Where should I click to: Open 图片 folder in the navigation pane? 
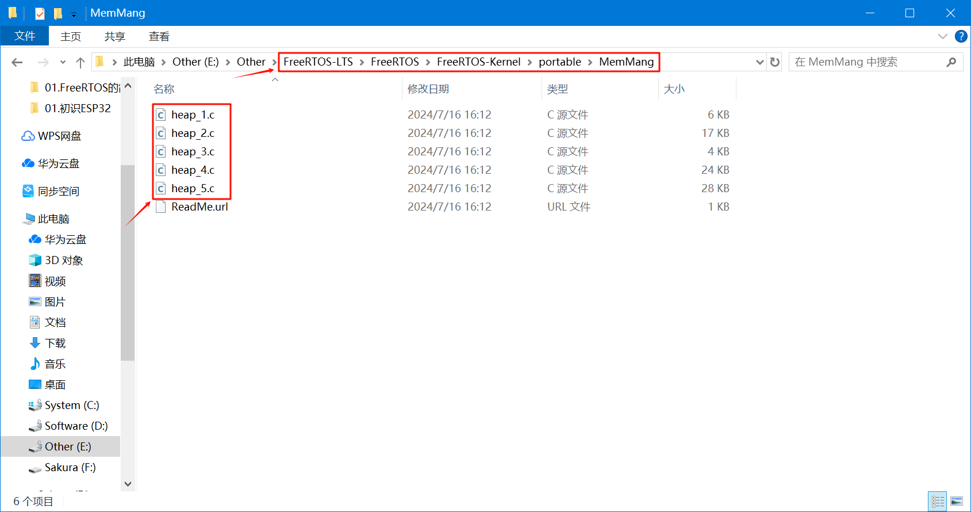(48, 301)
